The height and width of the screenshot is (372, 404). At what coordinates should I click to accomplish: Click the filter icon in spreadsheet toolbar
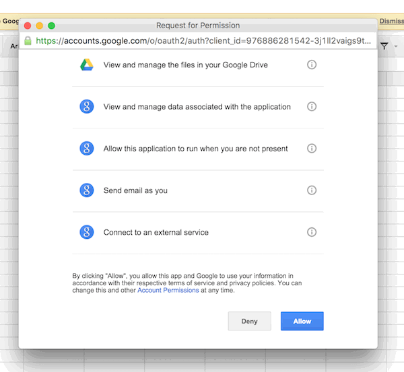pyautogui.click(x=384, y=46)
